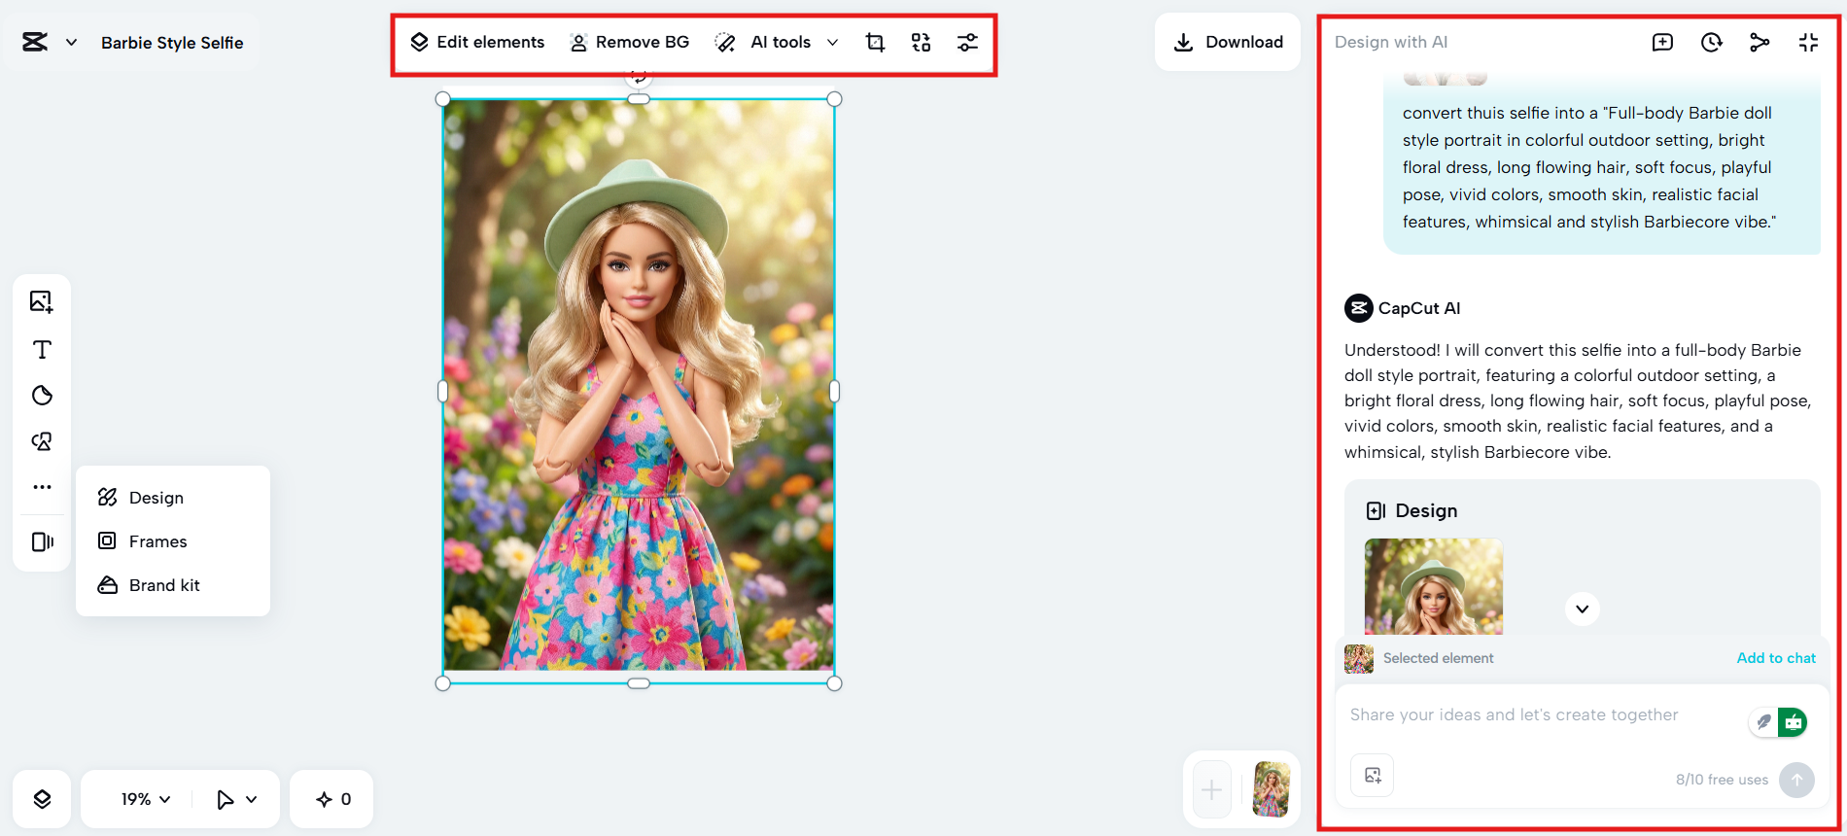Select the pointer tool icon at bottom

[225, 799]
